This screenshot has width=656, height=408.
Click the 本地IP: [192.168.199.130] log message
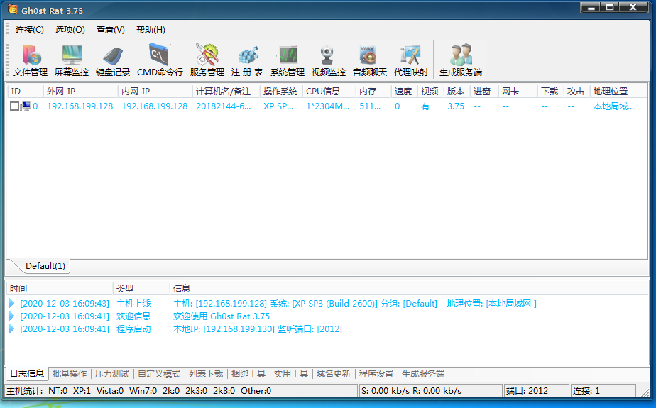tap(258, 329)
